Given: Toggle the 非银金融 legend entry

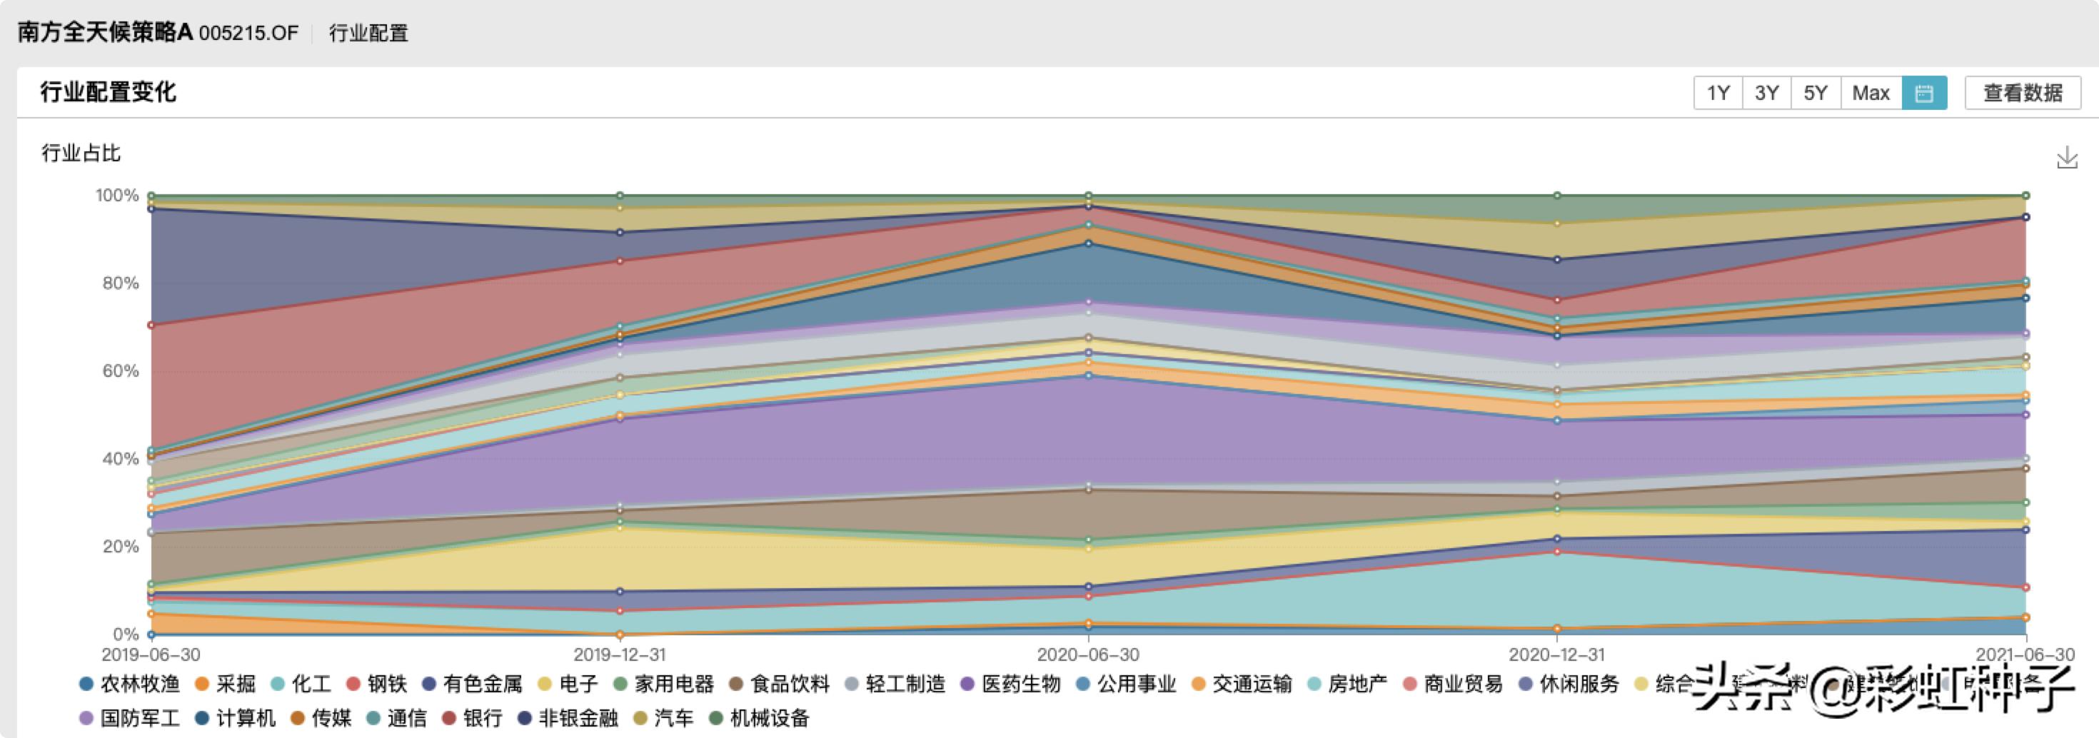Looking at the screenshot, I should point(568,719).
